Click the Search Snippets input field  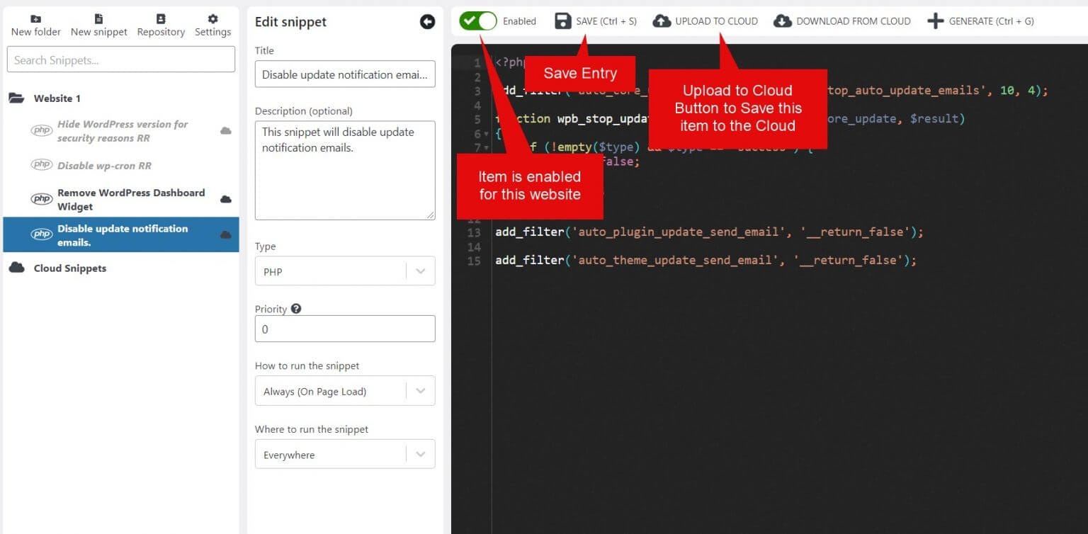click(x=121, y=59)
